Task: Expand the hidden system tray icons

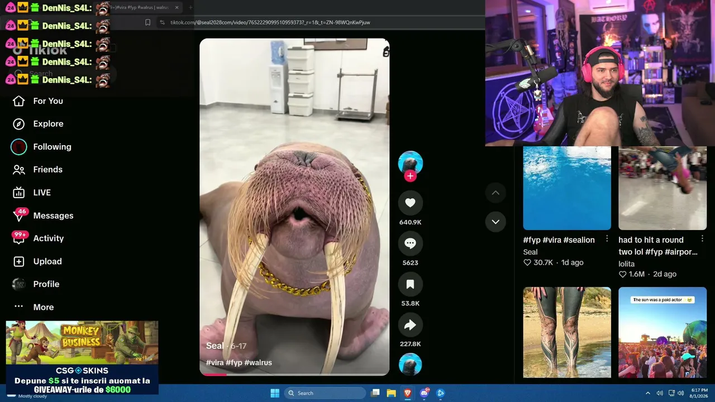Action: click(x=648, y=393)
